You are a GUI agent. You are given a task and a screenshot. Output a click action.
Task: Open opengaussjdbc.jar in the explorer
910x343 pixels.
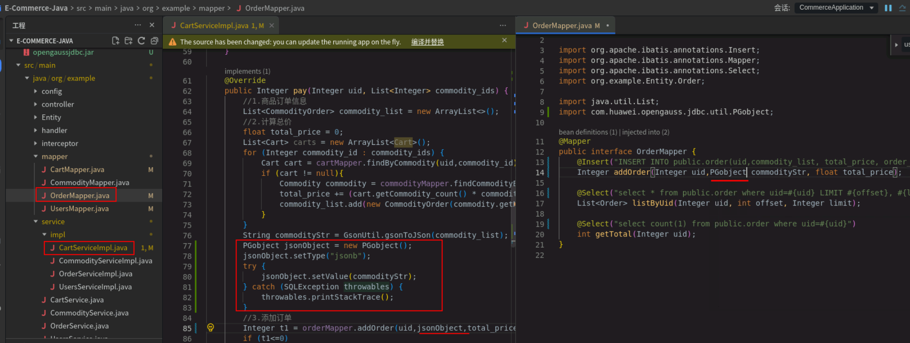coord(63,52)
